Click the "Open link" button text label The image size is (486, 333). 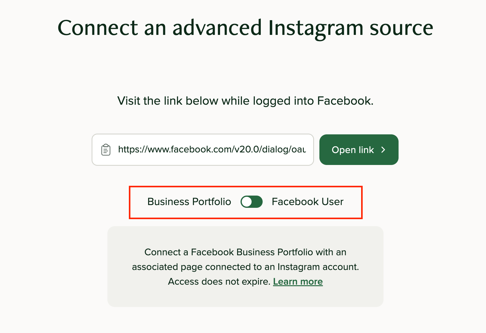[x=353, y=150]
